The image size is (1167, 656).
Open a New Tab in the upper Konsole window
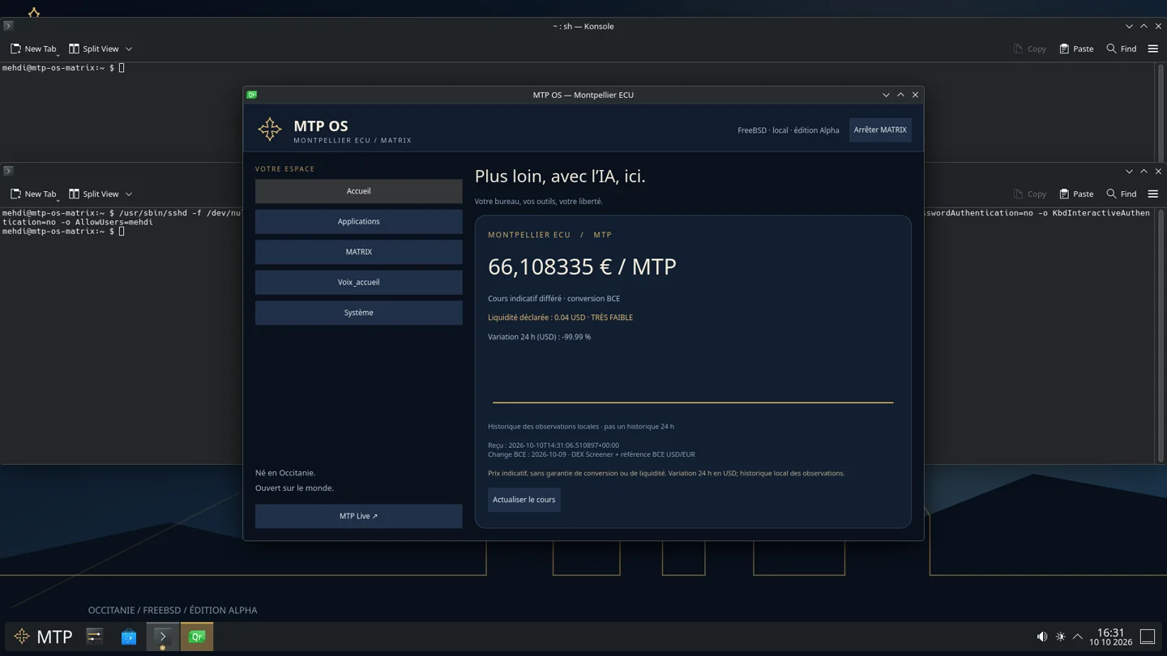(x=34, y=49)
